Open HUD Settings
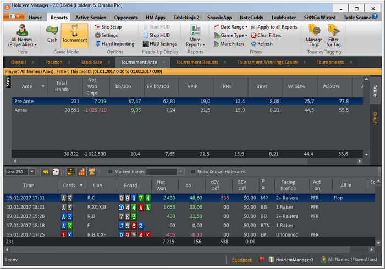The image size is (385, 269). [160, 44]
